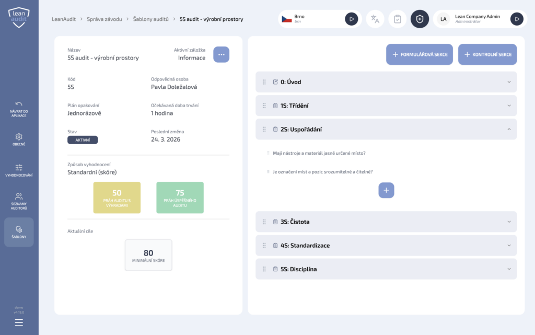Click Kontrolní sekce button
The width and height of the screenshot is (535, 335).
click(487, 54)
